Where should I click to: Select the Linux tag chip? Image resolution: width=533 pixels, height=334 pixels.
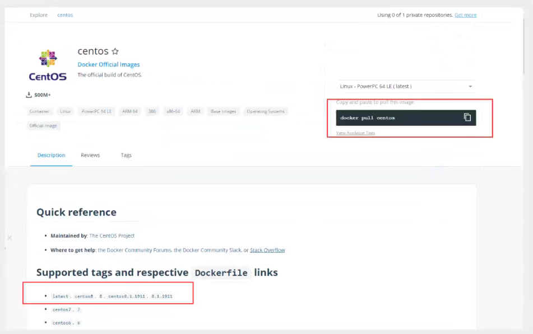click(65, 111)
